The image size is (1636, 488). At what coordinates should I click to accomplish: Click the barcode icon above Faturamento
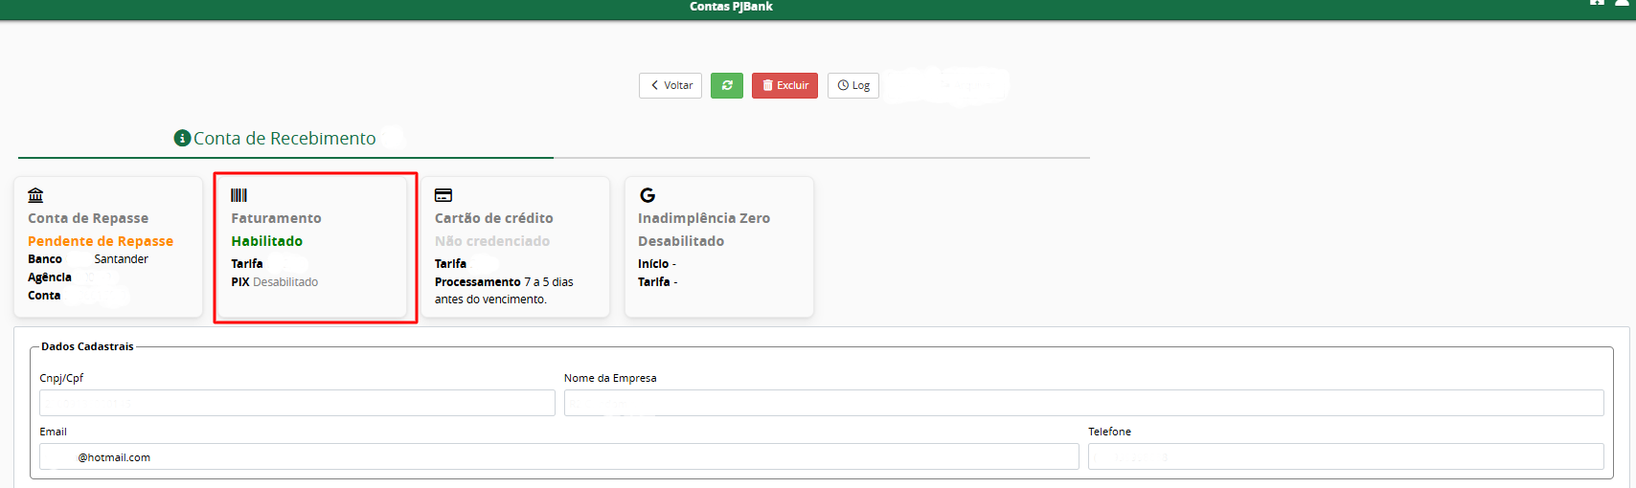pos(239,195)
